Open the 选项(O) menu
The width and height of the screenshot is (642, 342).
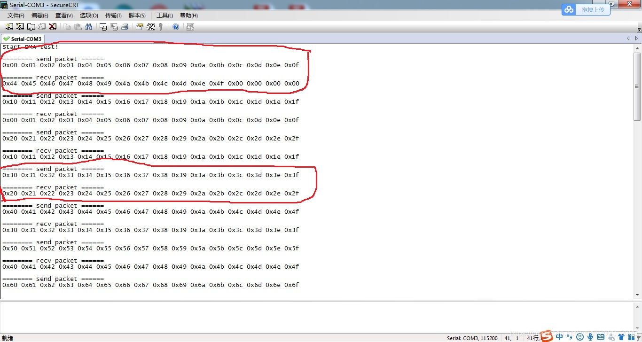click(x=89, y=16)
